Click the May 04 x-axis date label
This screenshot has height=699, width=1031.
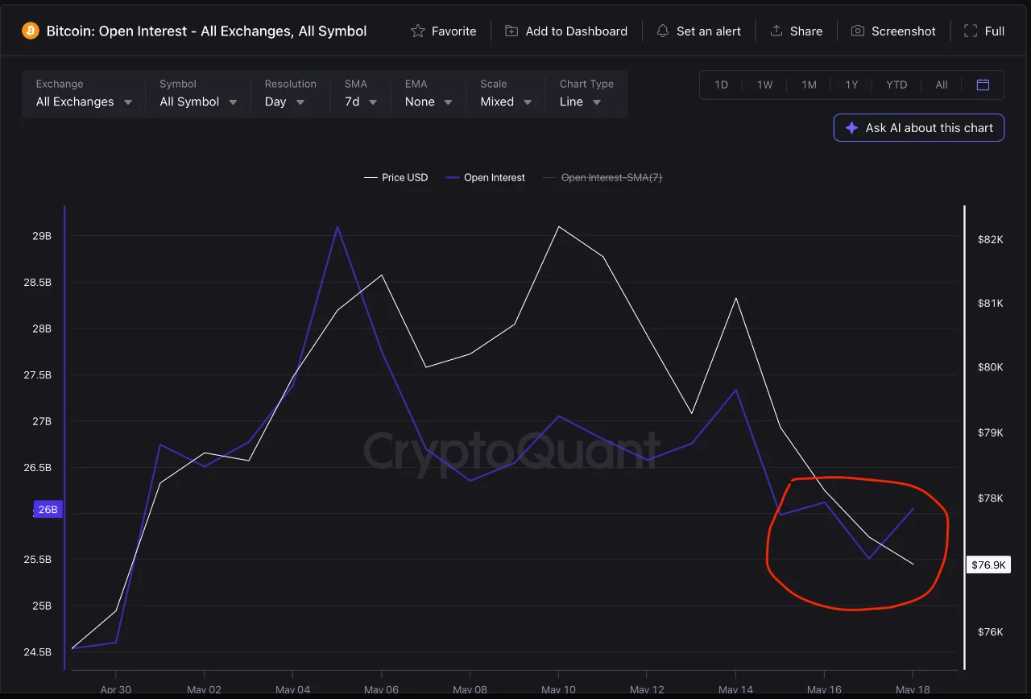292,690
